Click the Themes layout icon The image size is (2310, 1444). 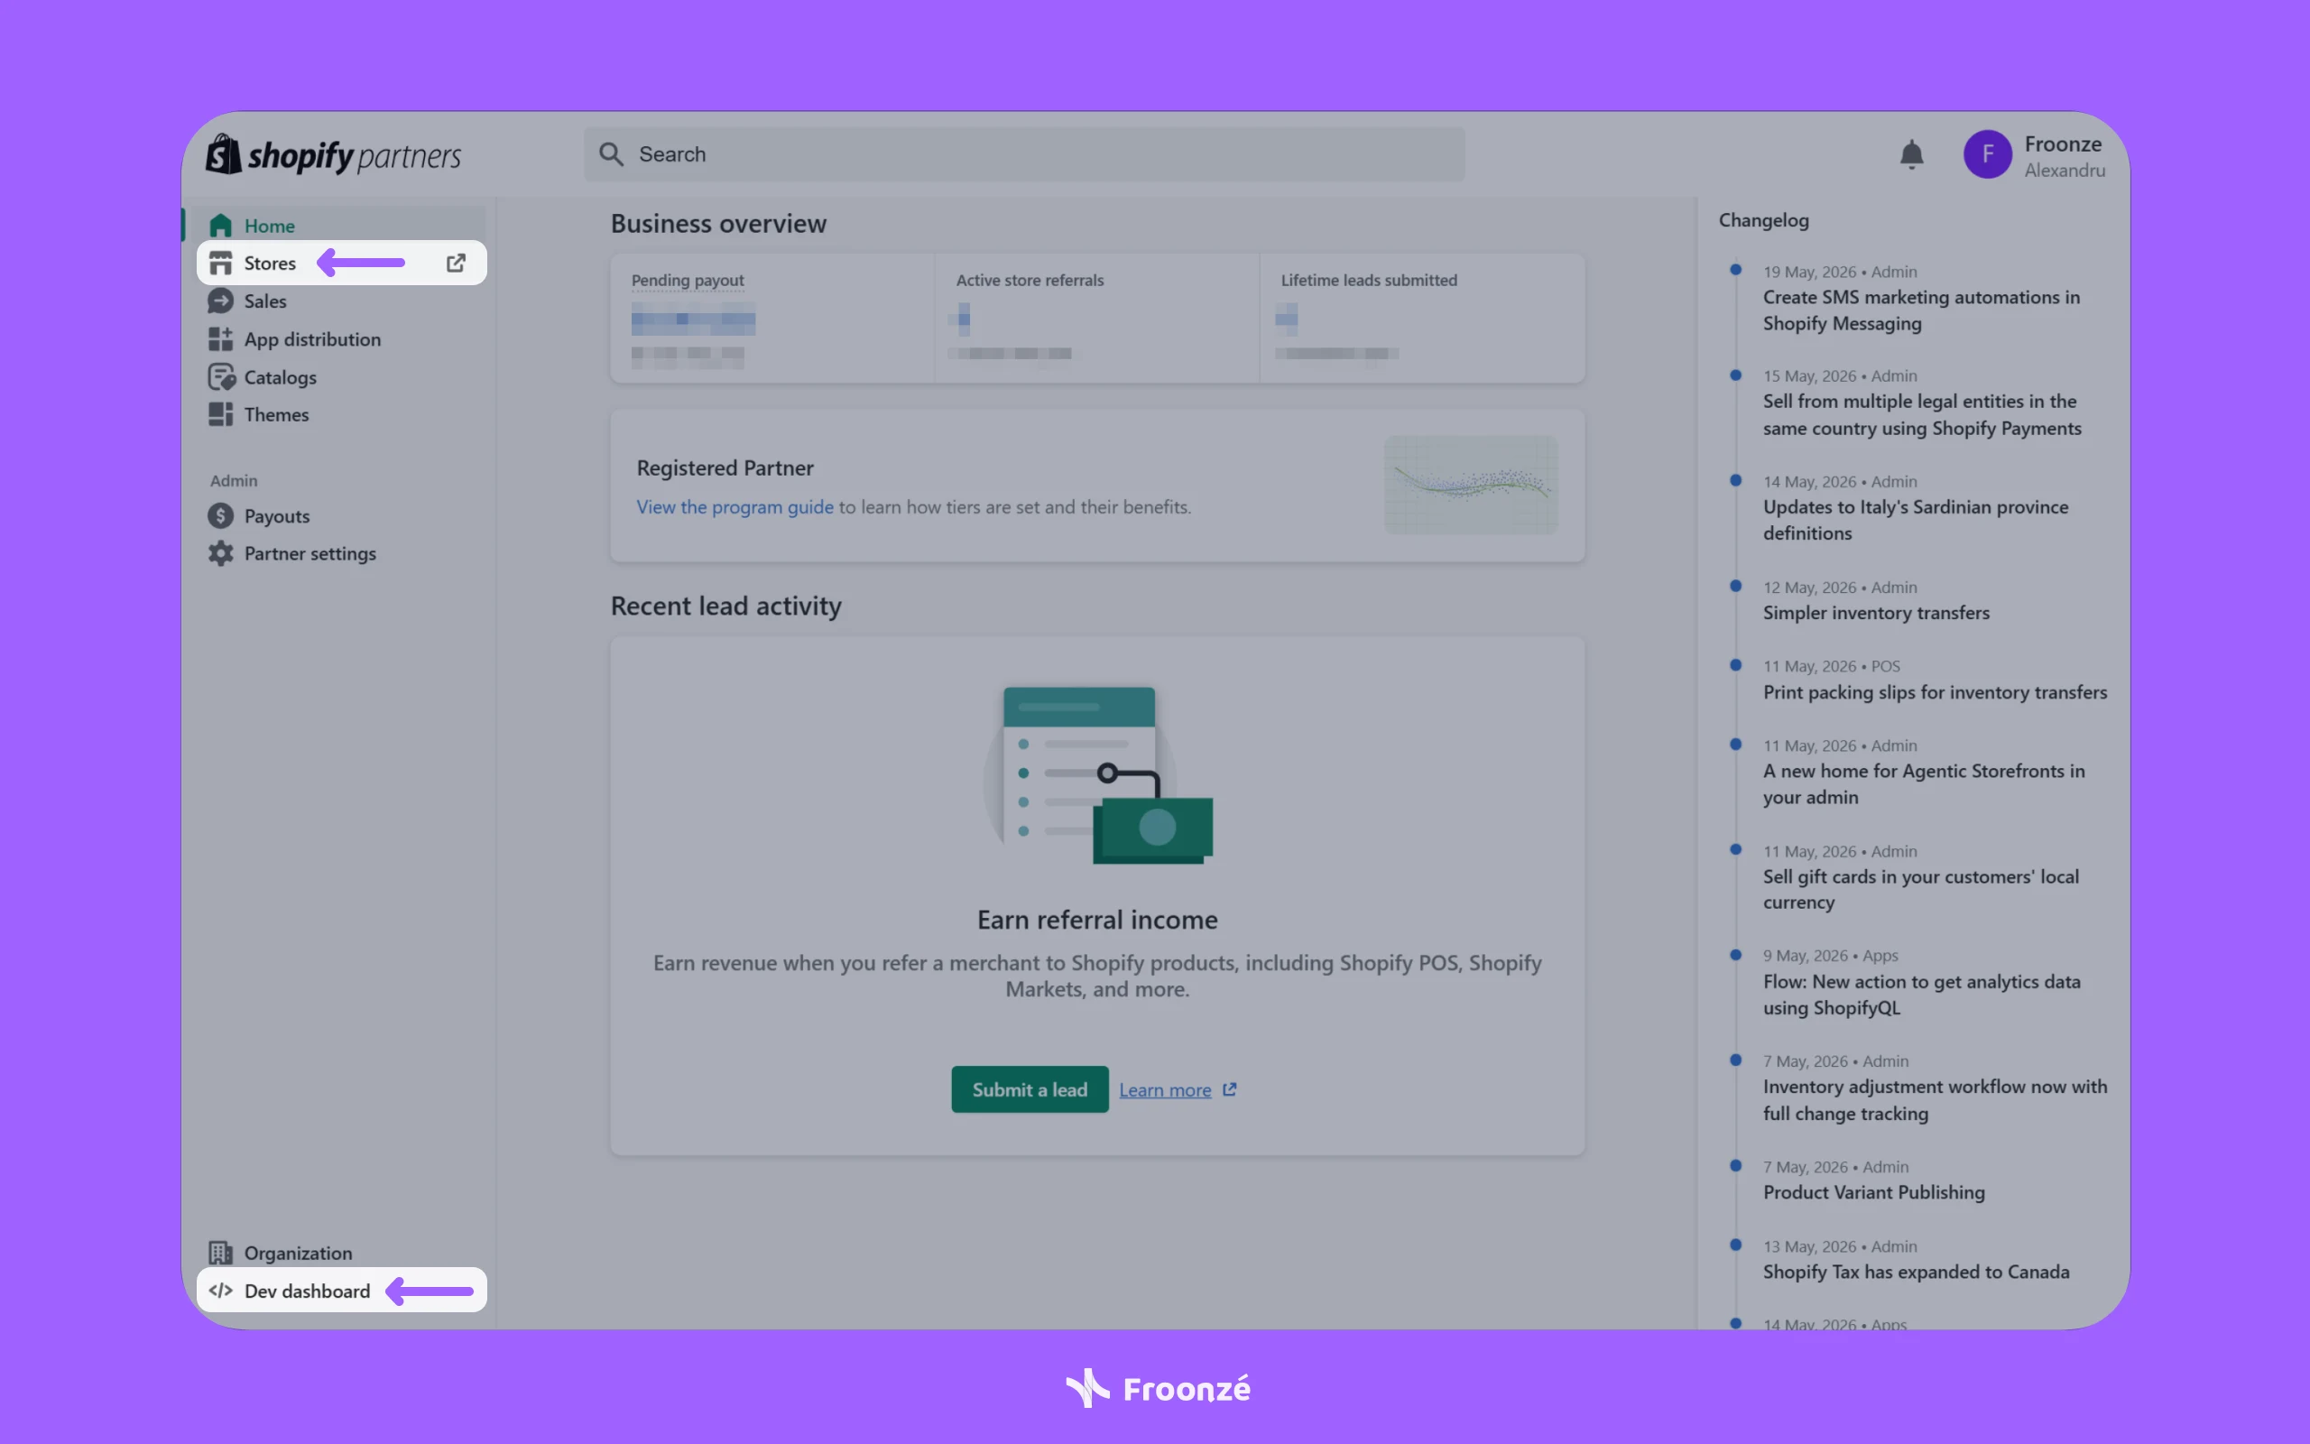pyautogui.click(x=220, y=414)
